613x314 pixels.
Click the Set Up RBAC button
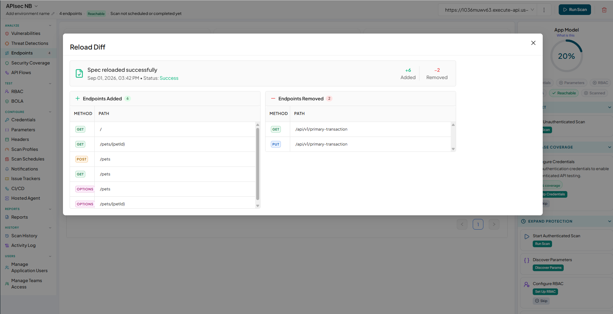click(x=545, y=292)
